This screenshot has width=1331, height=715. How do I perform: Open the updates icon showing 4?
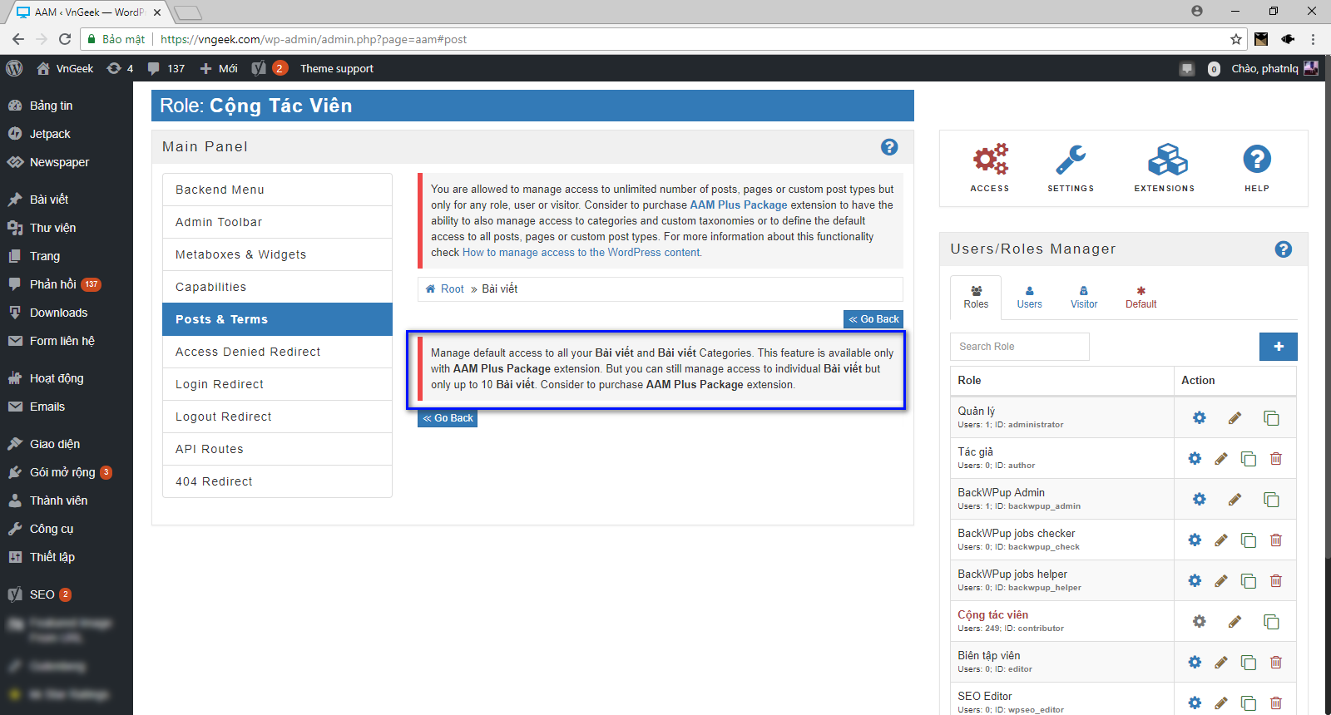(x=120, y=68)
